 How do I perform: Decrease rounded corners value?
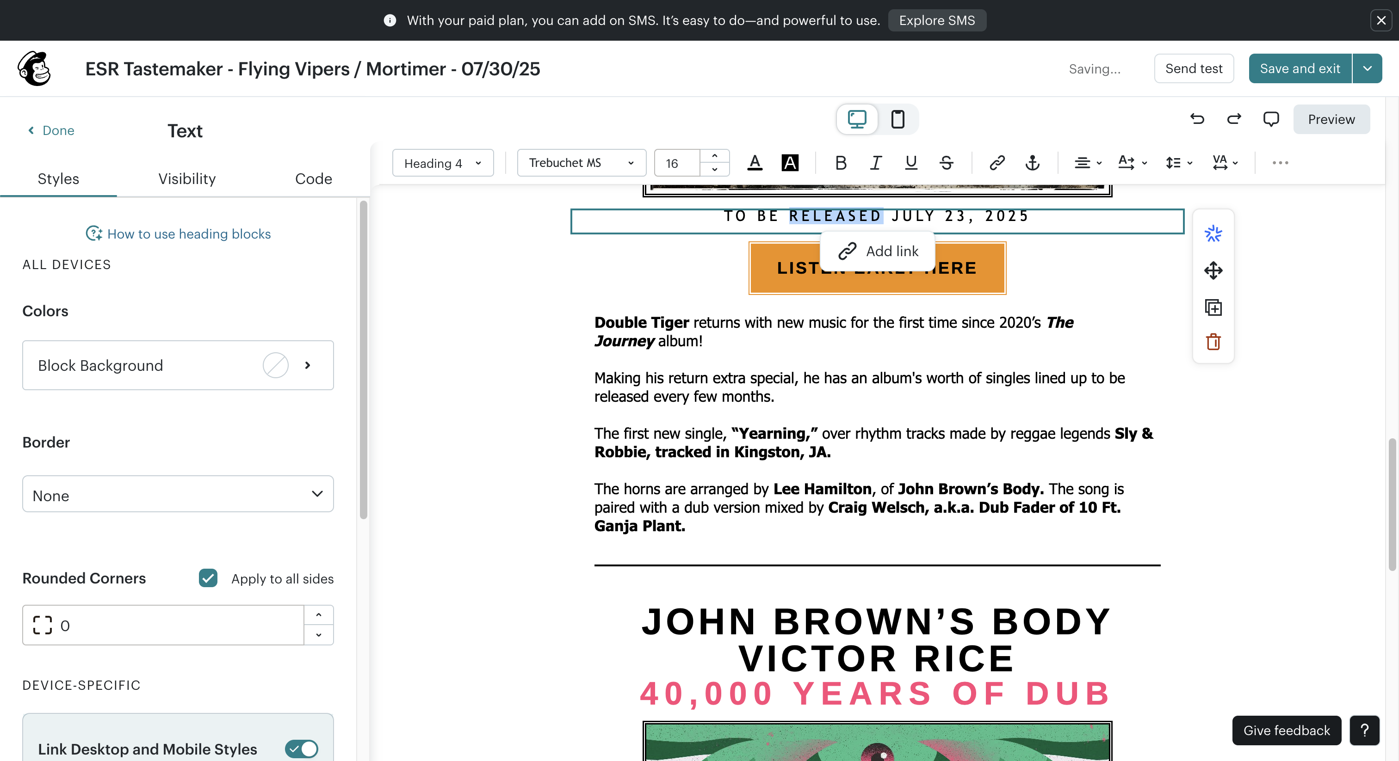click(319, 634)
